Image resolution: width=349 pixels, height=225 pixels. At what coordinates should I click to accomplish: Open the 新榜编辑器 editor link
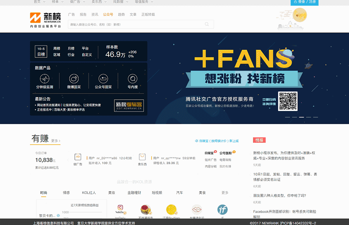tap(129, 106)
